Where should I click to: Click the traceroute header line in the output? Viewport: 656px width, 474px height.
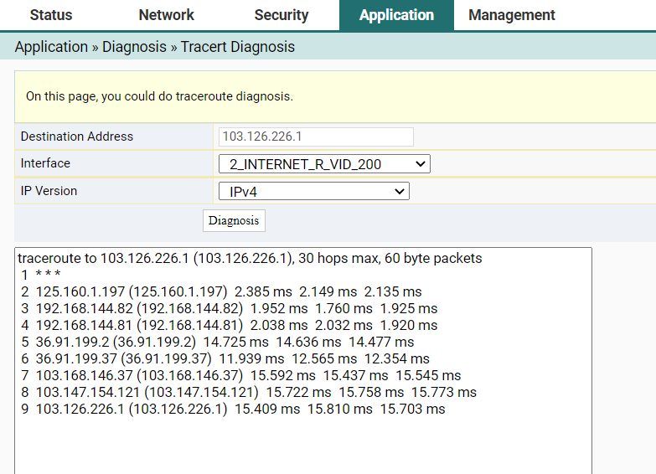click(250, 258)
